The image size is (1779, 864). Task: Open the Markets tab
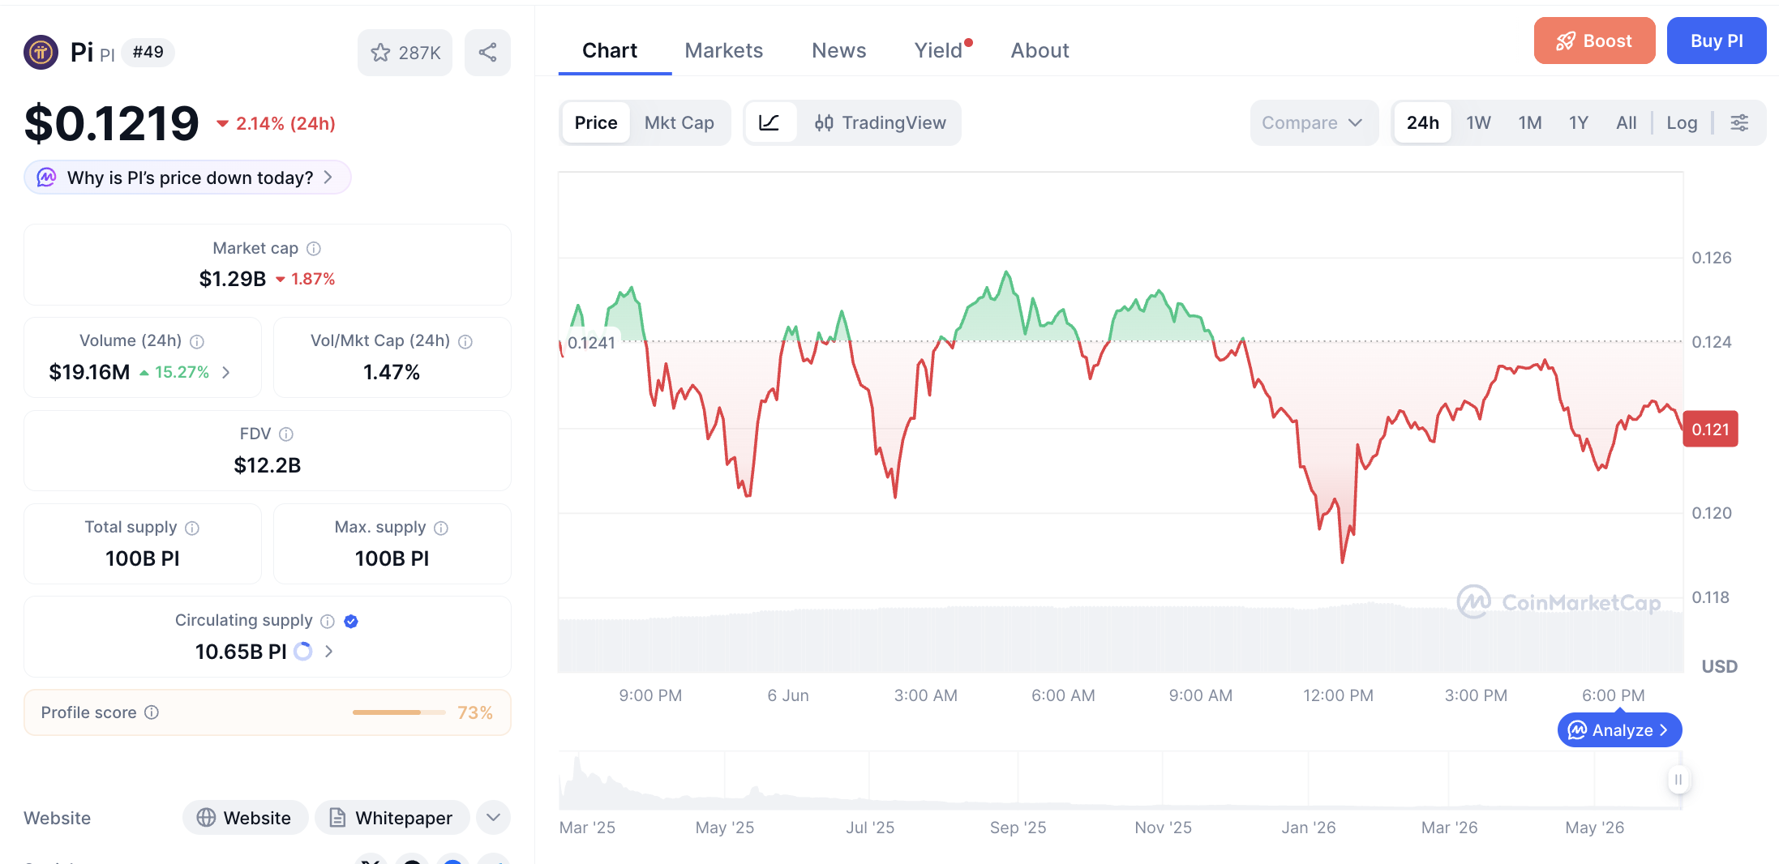[x=723, y=50]
